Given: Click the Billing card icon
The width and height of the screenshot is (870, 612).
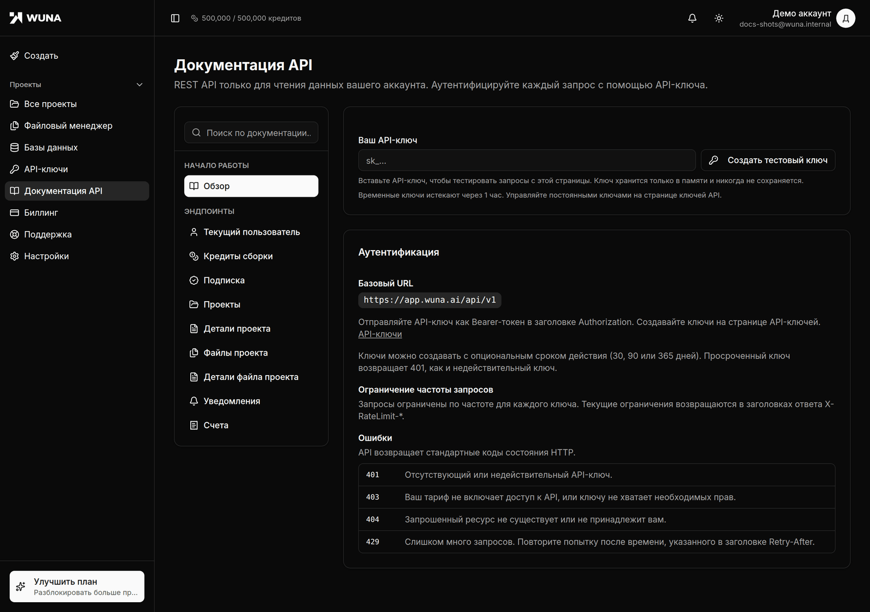Looking at the screenshot, I should [15, 213].
